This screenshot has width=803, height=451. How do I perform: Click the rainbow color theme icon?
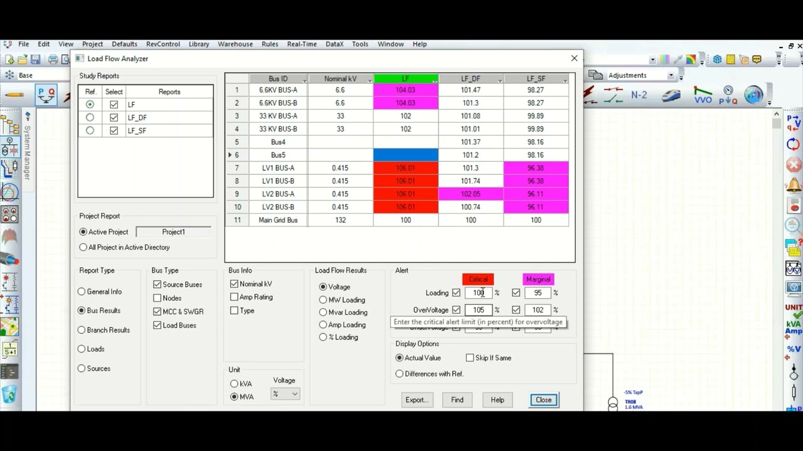click(691, 60)
